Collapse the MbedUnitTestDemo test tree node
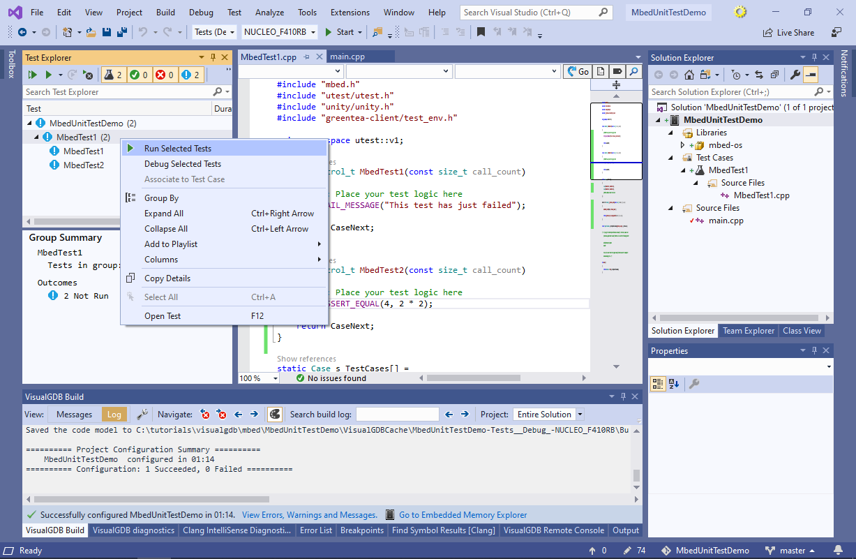This screenshot has width=856, height=559. point(29,124)
